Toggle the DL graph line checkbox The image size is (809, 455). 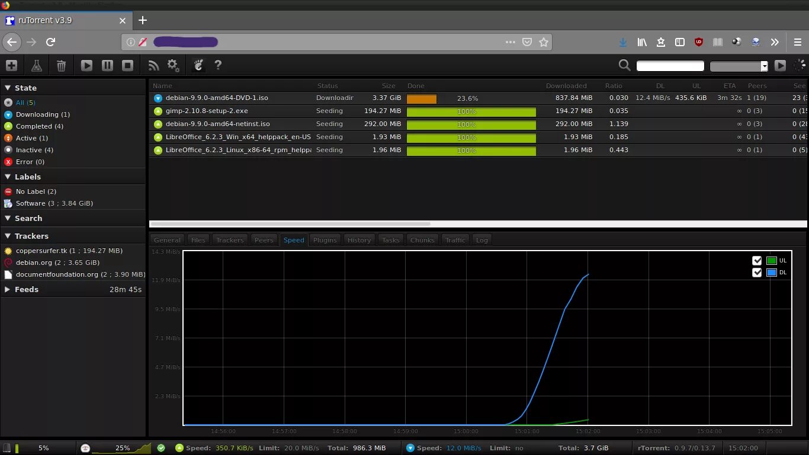(757, 273)
